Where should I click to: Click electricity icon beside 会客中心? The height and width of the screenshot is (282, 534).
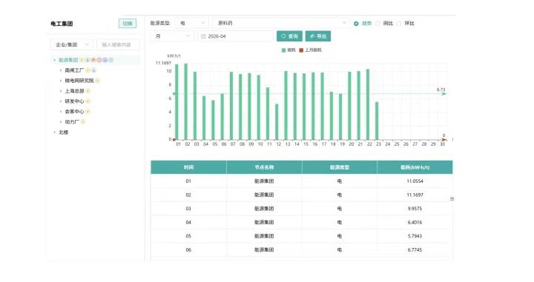click(88, 112)
